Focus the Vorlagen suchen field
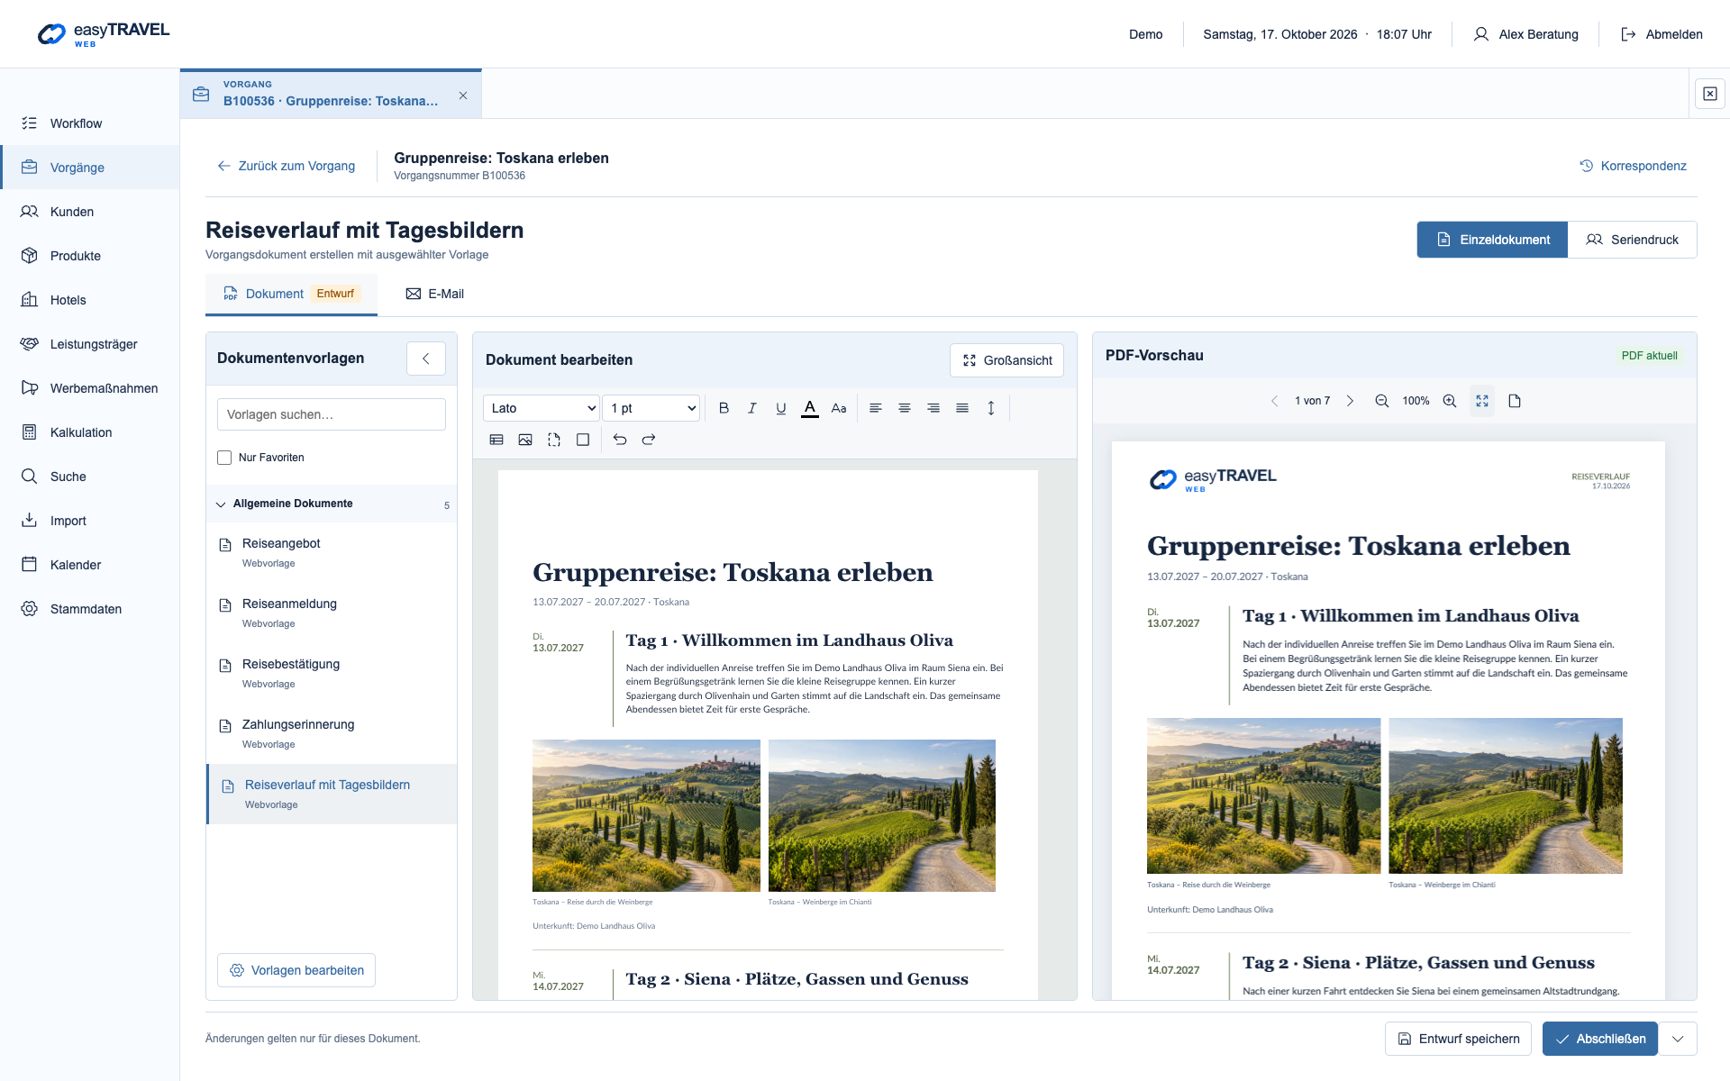This screenshot has height=1081, width=1730. click(332, 414)
